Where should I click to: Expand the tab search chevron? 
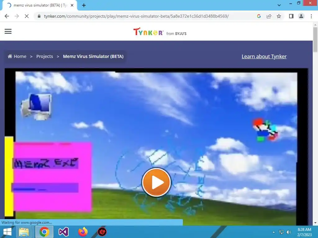(x=279, y=5)
